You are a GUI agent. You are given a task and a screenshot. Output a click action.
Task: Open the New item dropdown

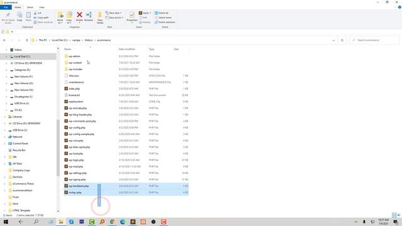tap(114, 13)
